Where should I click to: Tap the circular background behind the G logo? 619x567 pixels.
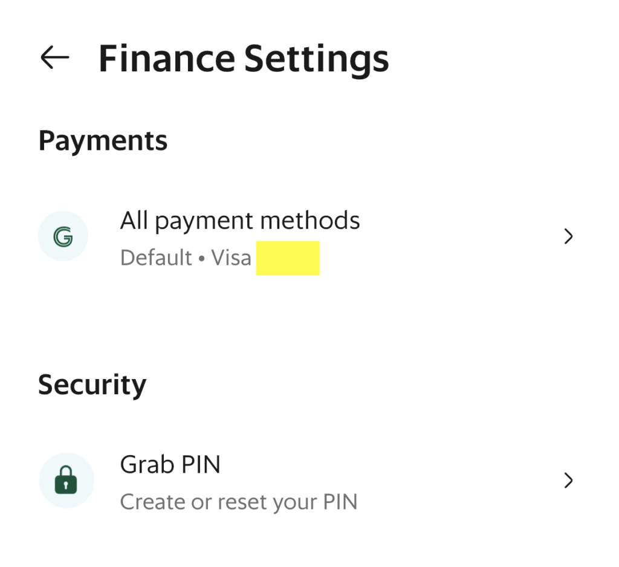point(63,236)
